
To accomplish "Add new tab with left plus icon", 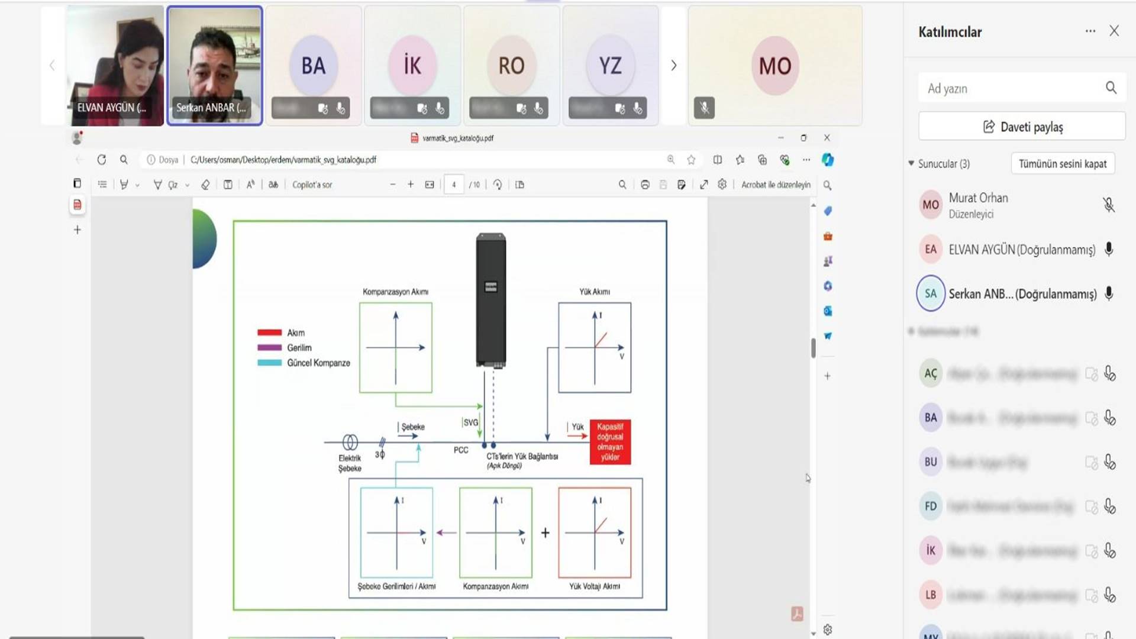I will point(78,230).
